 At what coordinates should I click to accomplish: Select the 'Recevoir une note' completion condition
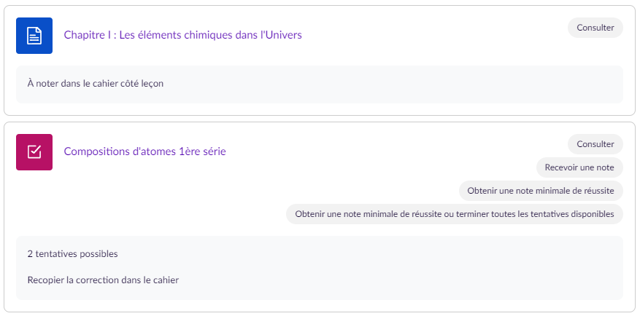coord(579,167)
